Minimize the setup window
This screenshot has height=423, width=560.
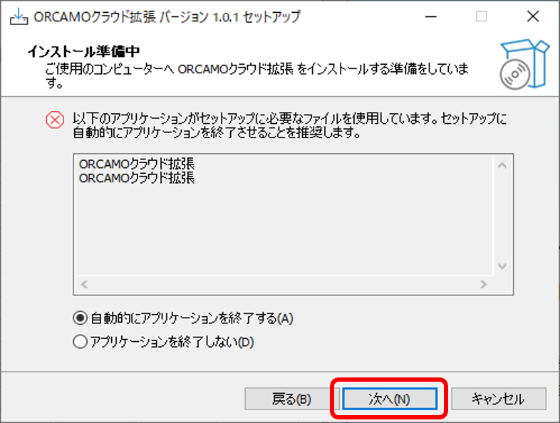tap(431, 16)
